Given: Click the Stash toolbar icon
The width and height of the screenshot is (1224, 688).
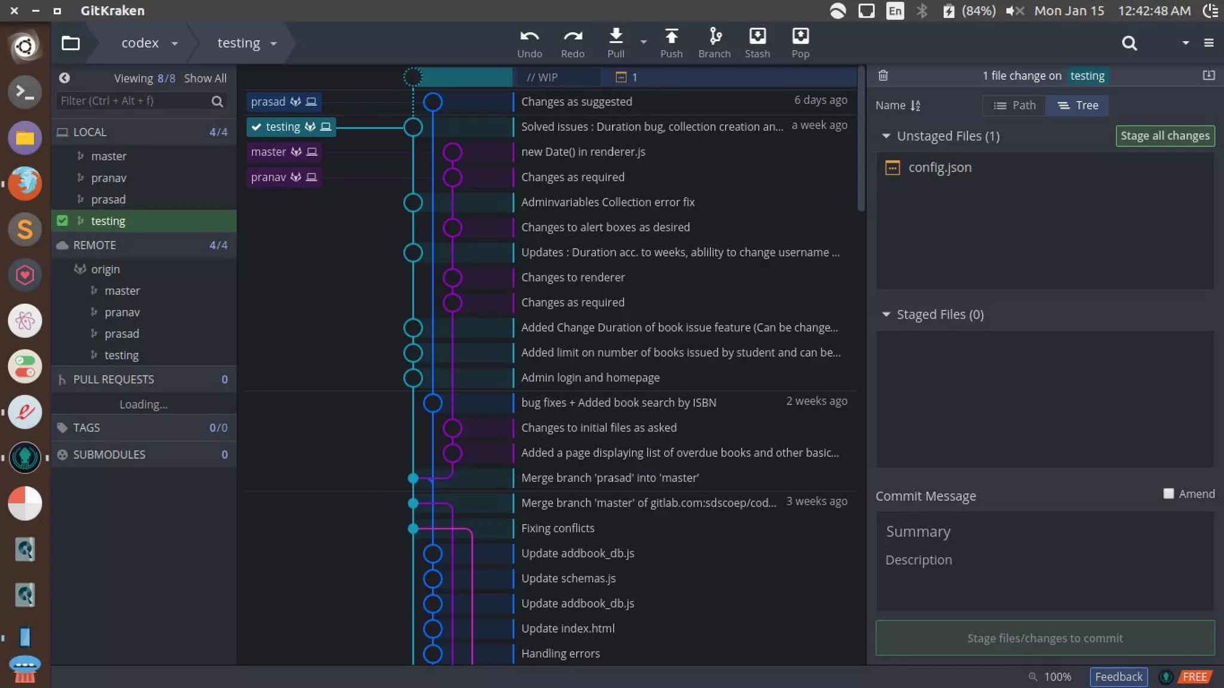Looking at the screenshot, I should tap(757, 37).
